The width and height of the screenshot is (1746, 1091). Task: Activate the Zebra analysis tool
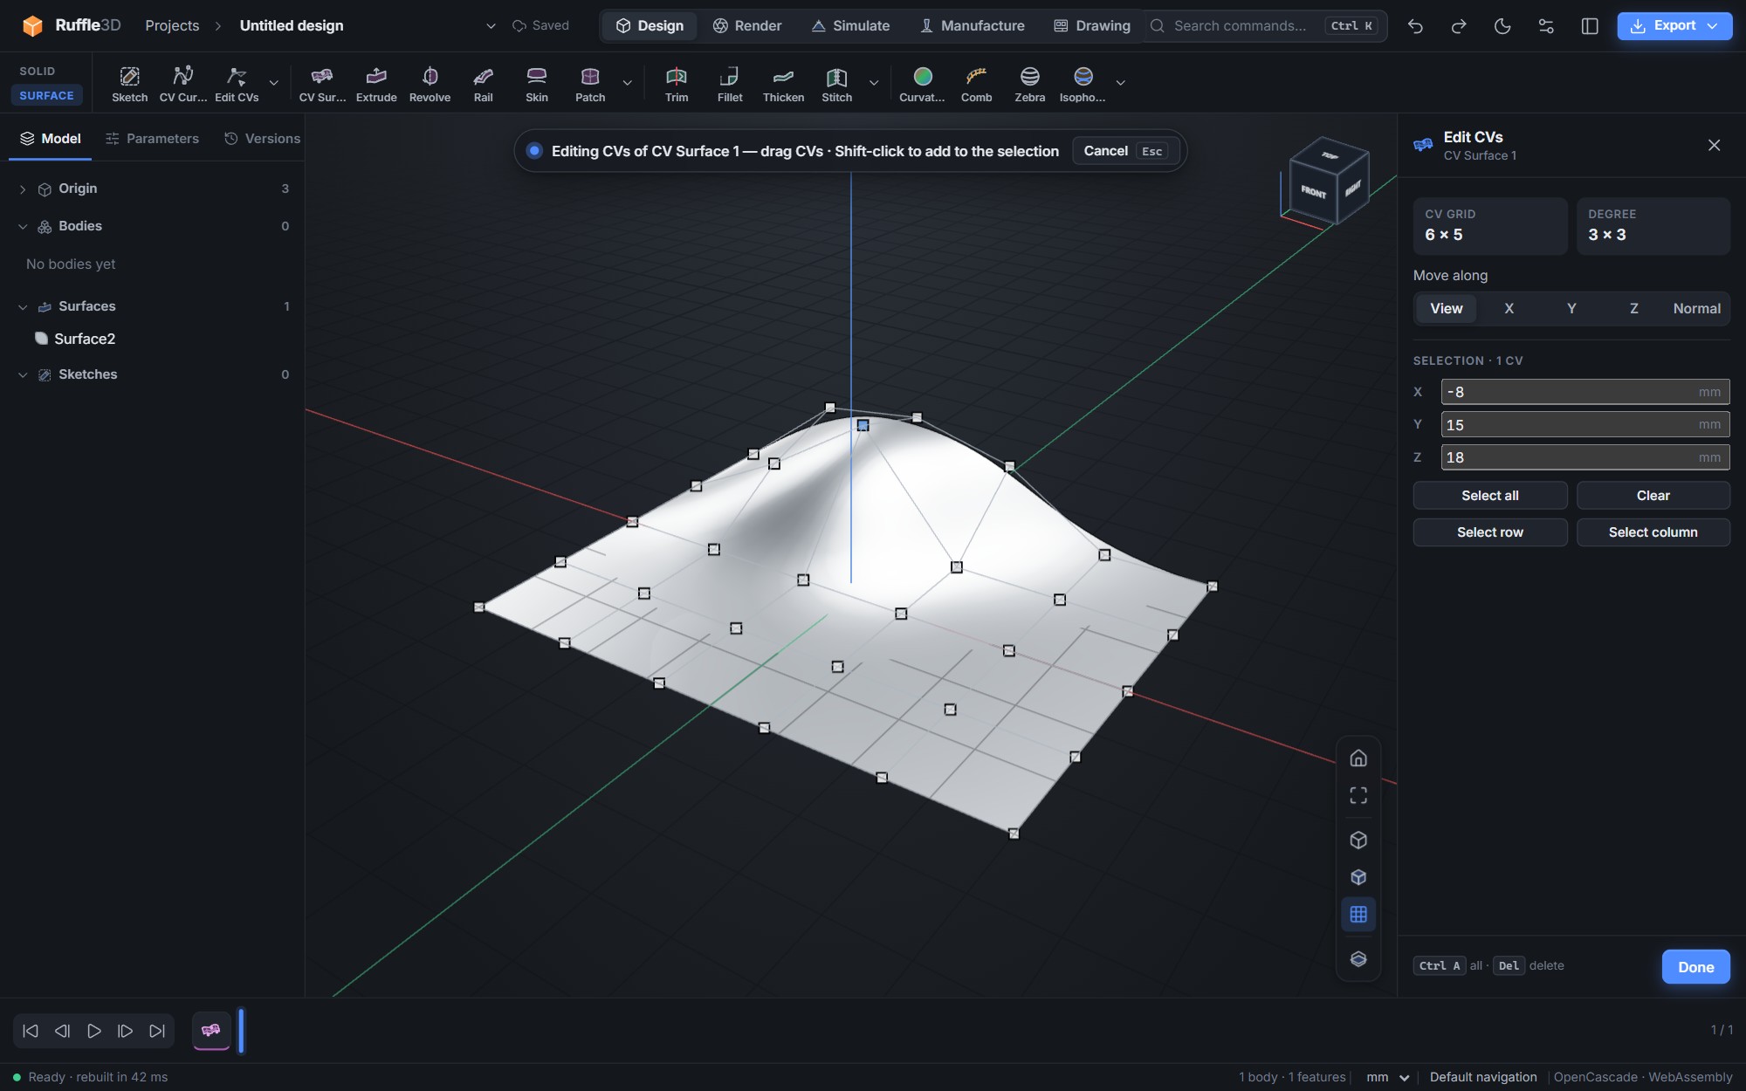(x=1029, y=84)
